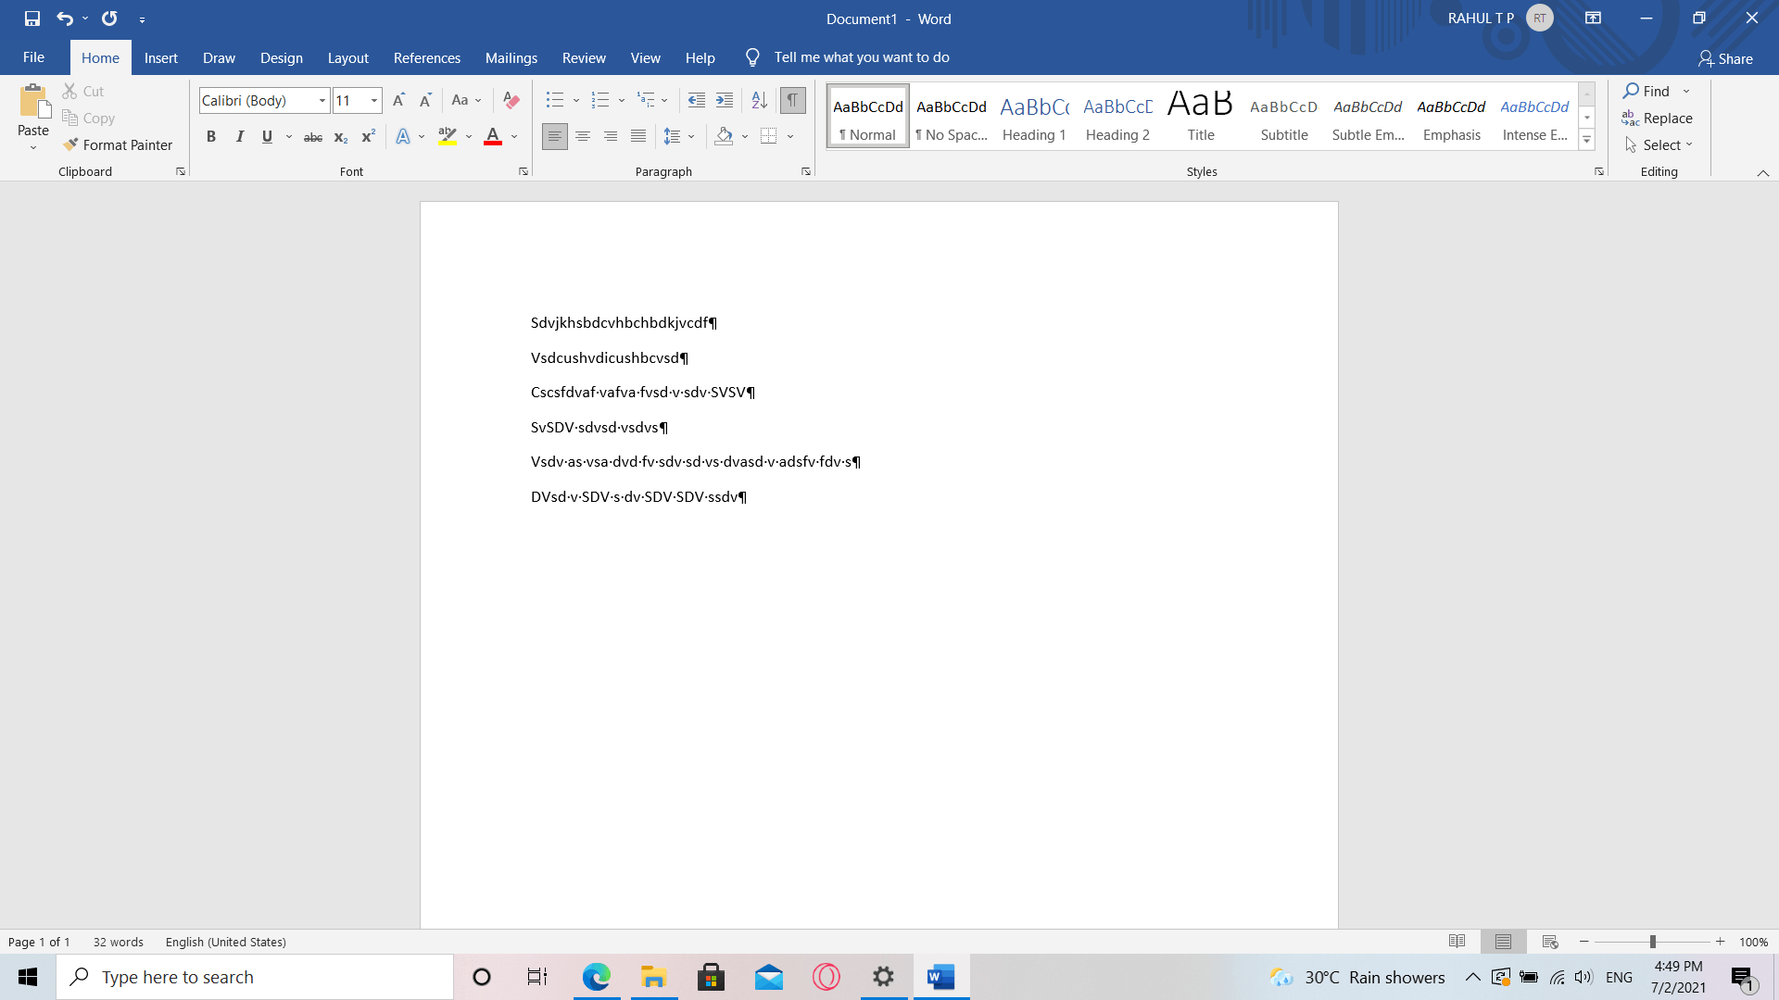Viewport: 1779px width, 1000px height.
Task: Click the Share button
Action: point(1724,58)
